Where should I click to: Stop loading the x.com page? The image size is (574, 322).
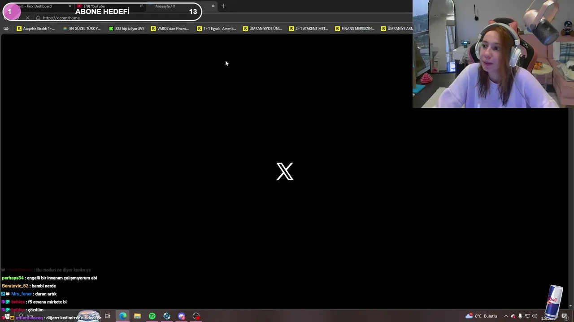pos(27,18)
